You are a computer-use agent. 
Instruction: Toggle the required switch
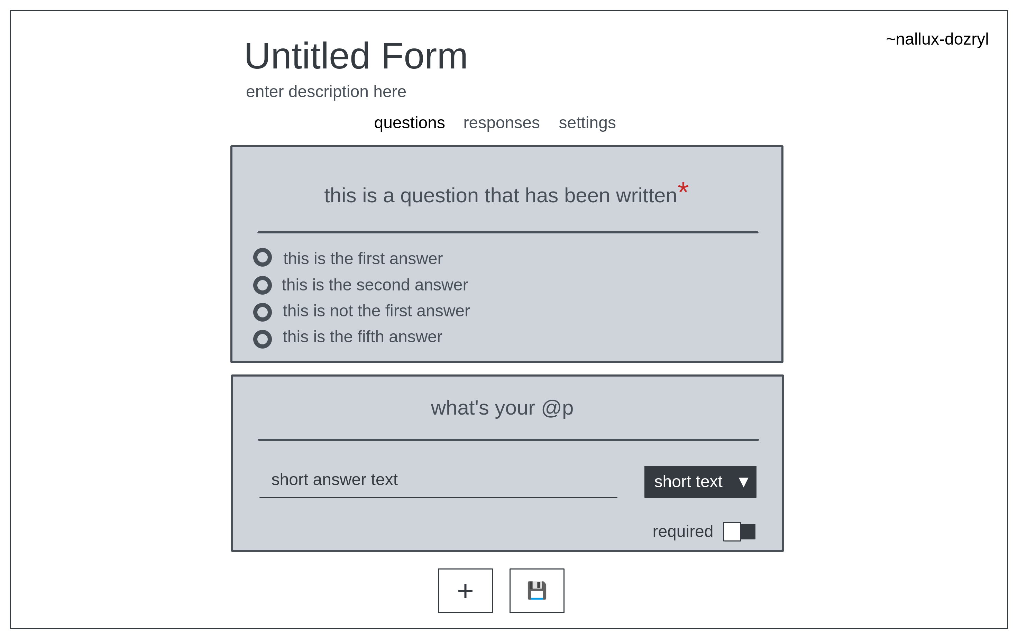coord(739,531)
